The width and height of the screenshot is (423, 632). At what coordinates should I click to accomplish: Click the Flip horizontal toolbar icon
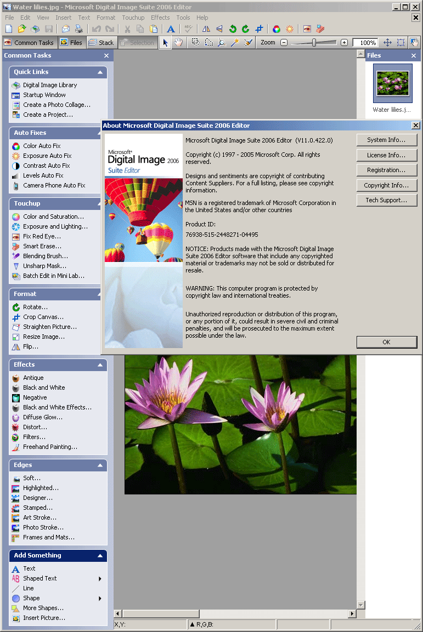click(206, 29)
